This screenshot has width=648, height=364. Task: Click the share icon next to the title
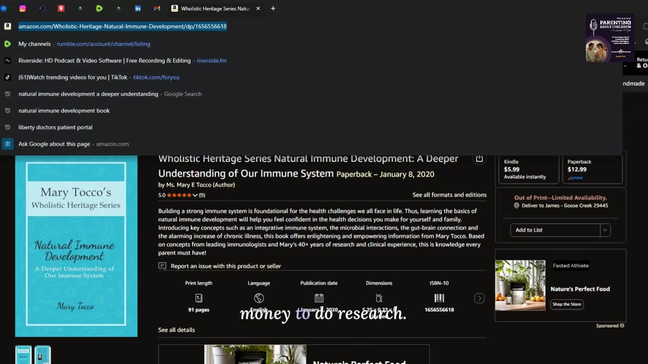[479, 159]
